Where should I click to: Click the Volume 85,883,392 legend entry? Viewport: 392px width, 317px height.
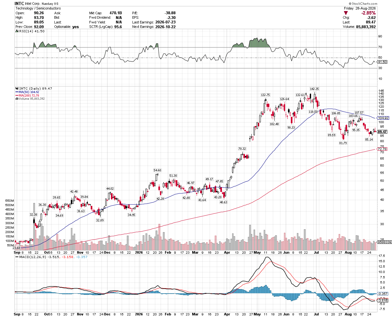tap(30, 99)
